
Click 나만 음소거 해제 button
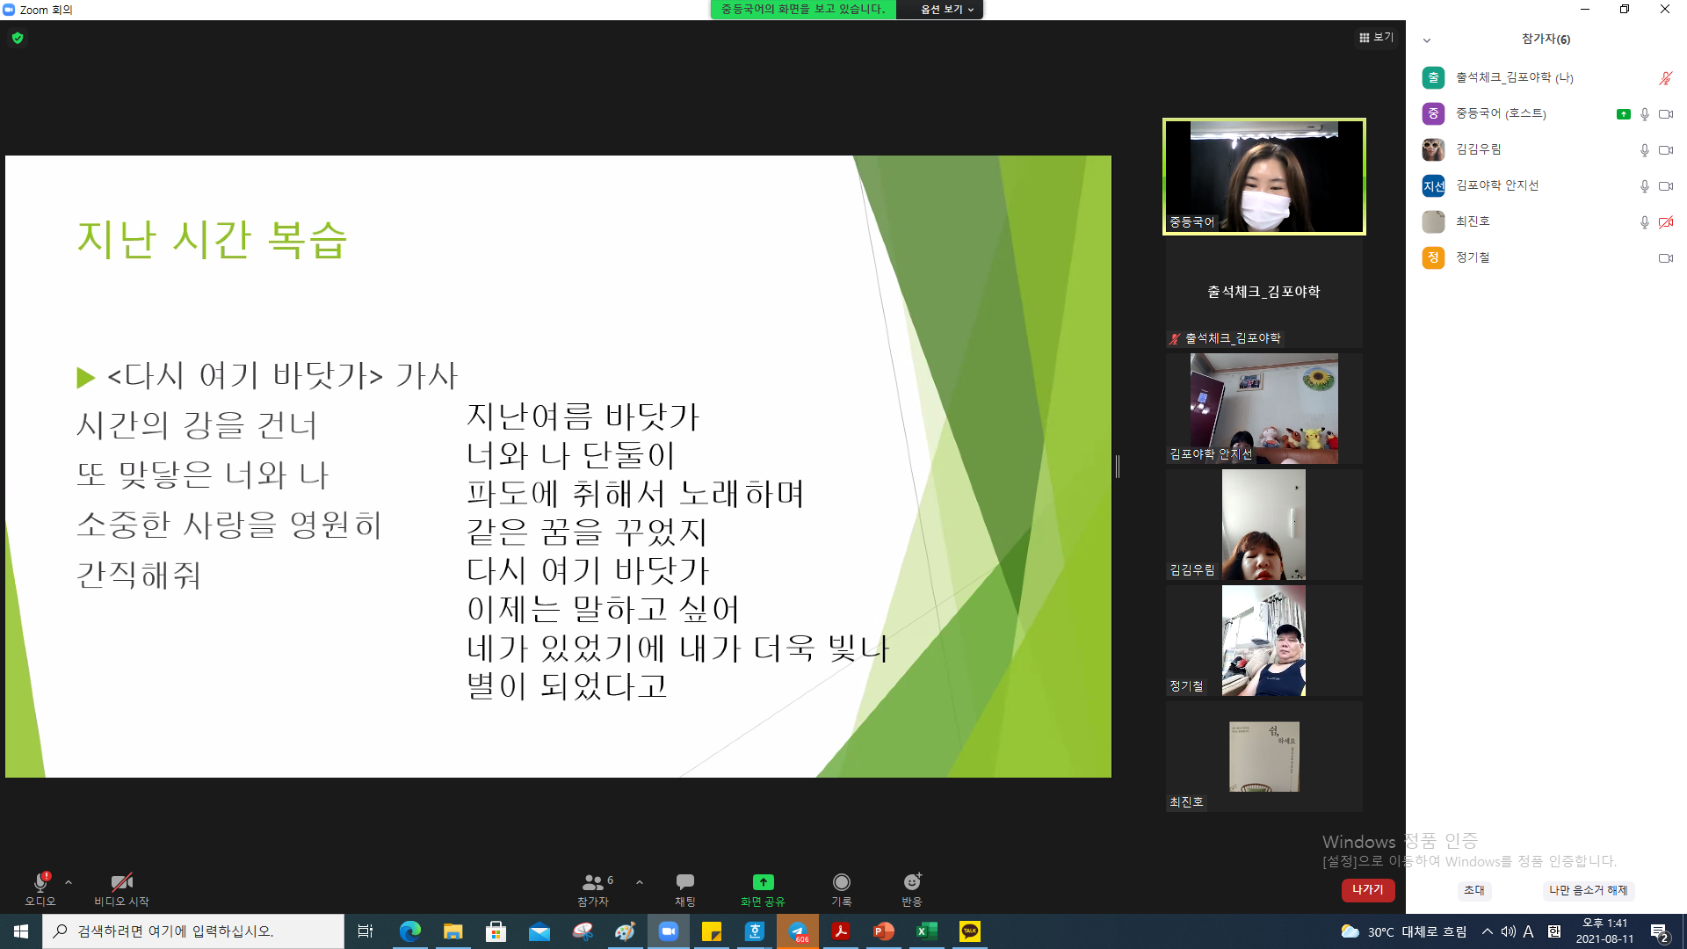coord(1588,890)
